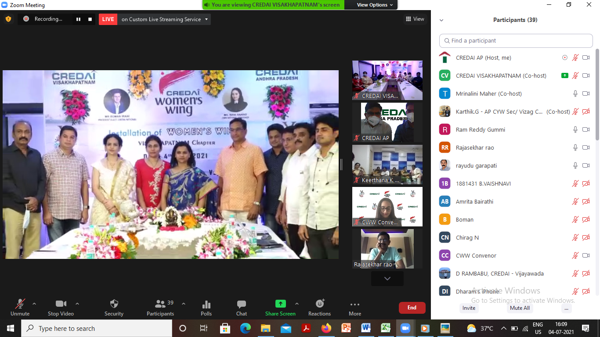Click Type here to search box
The image size is (600, 337).
tap(97, 328)
